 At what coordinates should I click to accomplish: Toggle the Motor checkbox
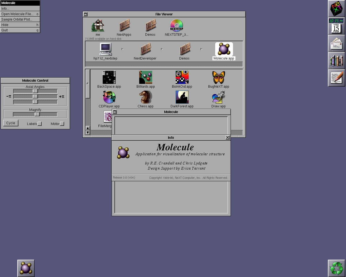tap(62, 124)
